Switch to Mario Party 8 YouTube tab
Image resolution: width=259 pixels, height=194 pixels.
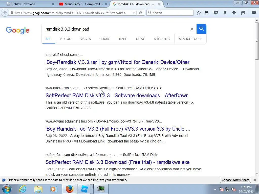coord(83,4)
